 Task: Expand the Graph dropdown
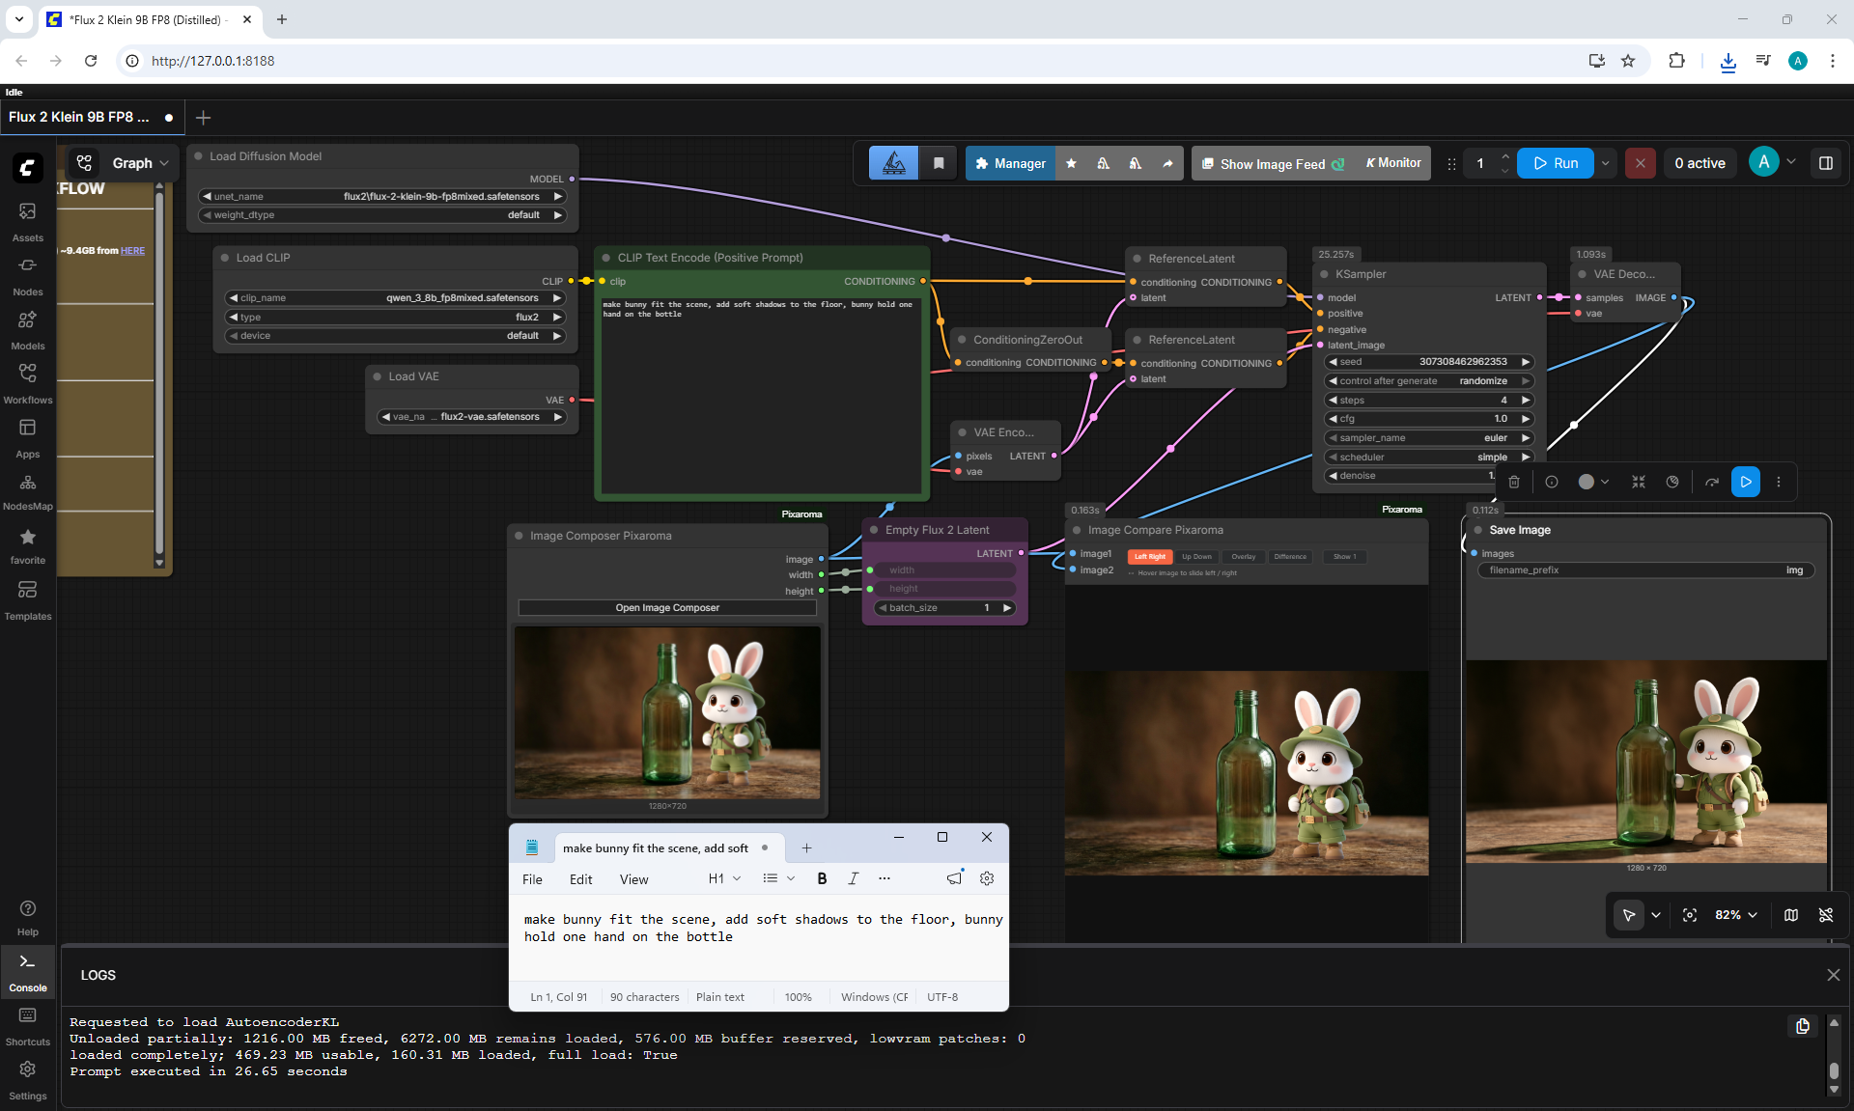tap(141, 163)
